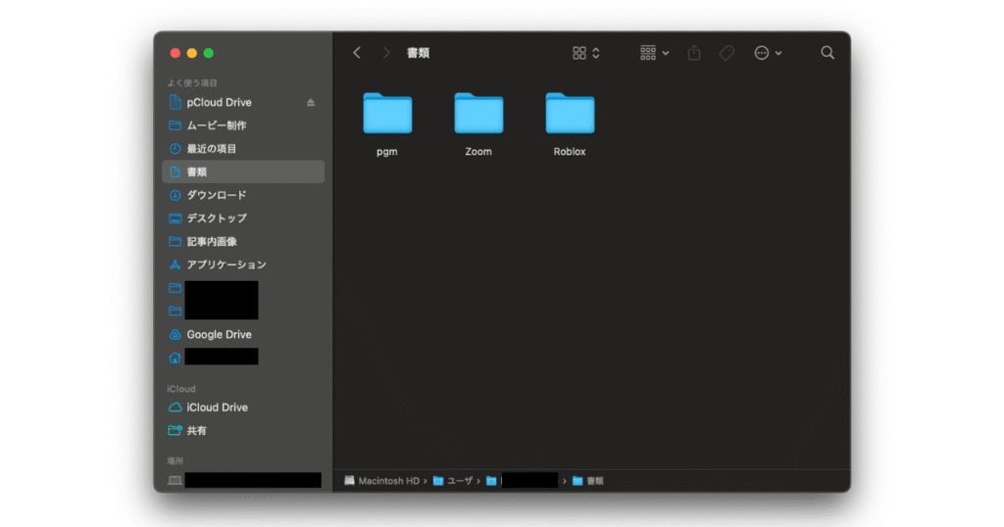Click the back navigation arrow
The image size is (1004, 527).
tap(357, 53)
